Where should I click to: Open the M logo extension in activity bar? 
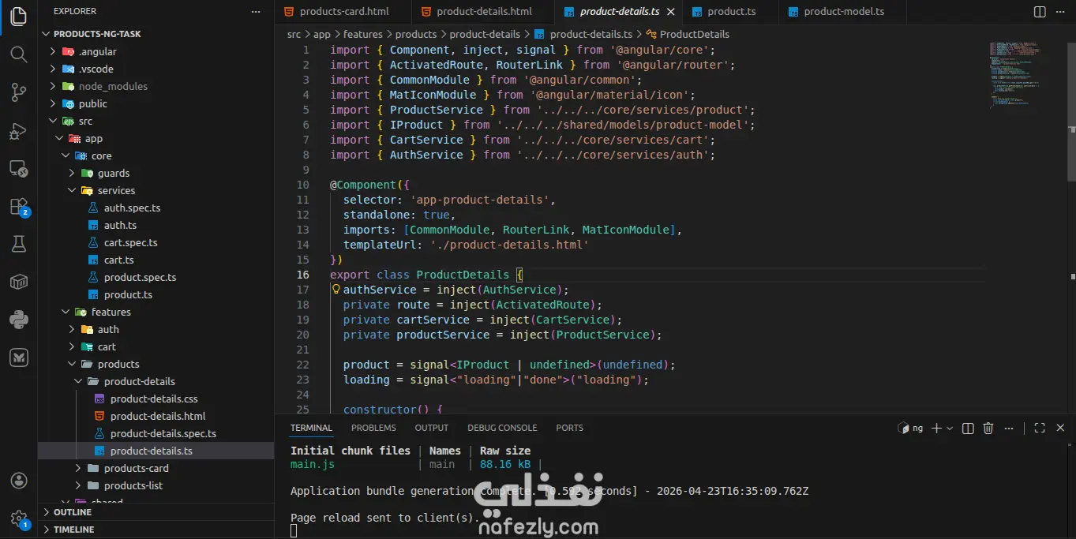click(19, 357)
